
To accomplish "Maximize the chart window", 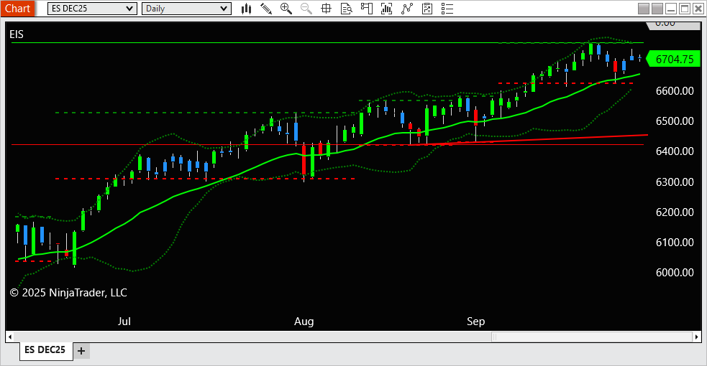I will pyautogui.click(x=685, y=9).
